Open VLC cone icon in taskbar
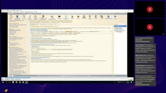 point(26,82)
